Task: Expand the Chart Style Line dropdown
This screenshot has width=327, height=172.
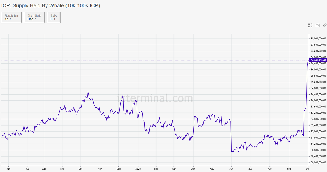Action: point(34,17)
